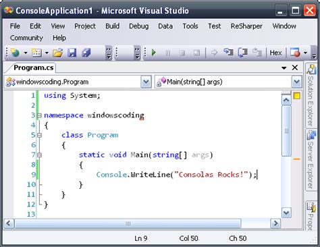This screenshot has height=247, width=320.
Task: Click the toolbar options overflow arrow at far right
Action: point(314,53)
